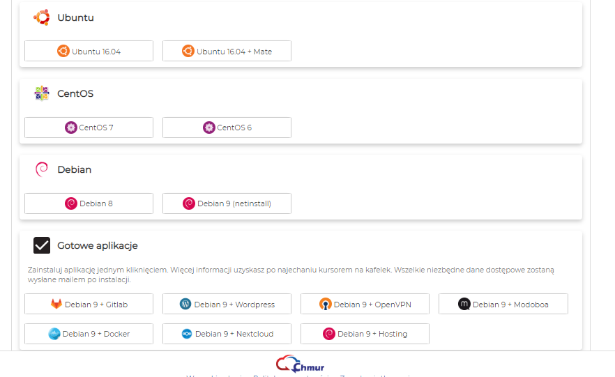615x377 pixels.
Task: Click the Debian section heading text
Action: click(74, 170)
